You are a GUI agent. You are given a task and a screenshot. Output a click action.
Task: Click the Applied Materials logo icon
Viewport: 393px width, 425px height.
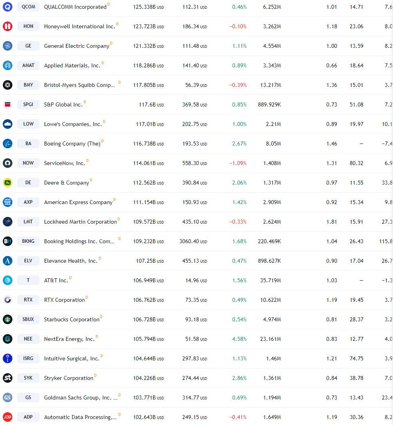(x=8, y=65)
